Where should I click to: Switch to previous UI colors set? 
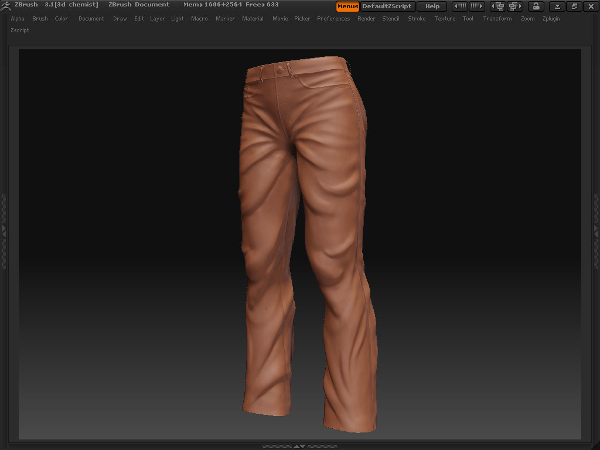point(461,6)
